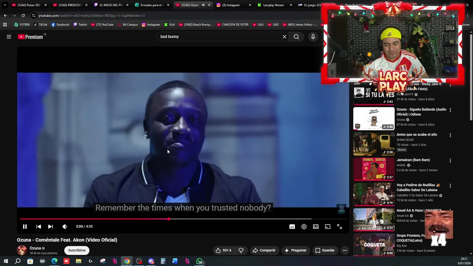Open the more actions three-dot menu below the video
Screen dimensions: 473x266
(x=345, y=250)
